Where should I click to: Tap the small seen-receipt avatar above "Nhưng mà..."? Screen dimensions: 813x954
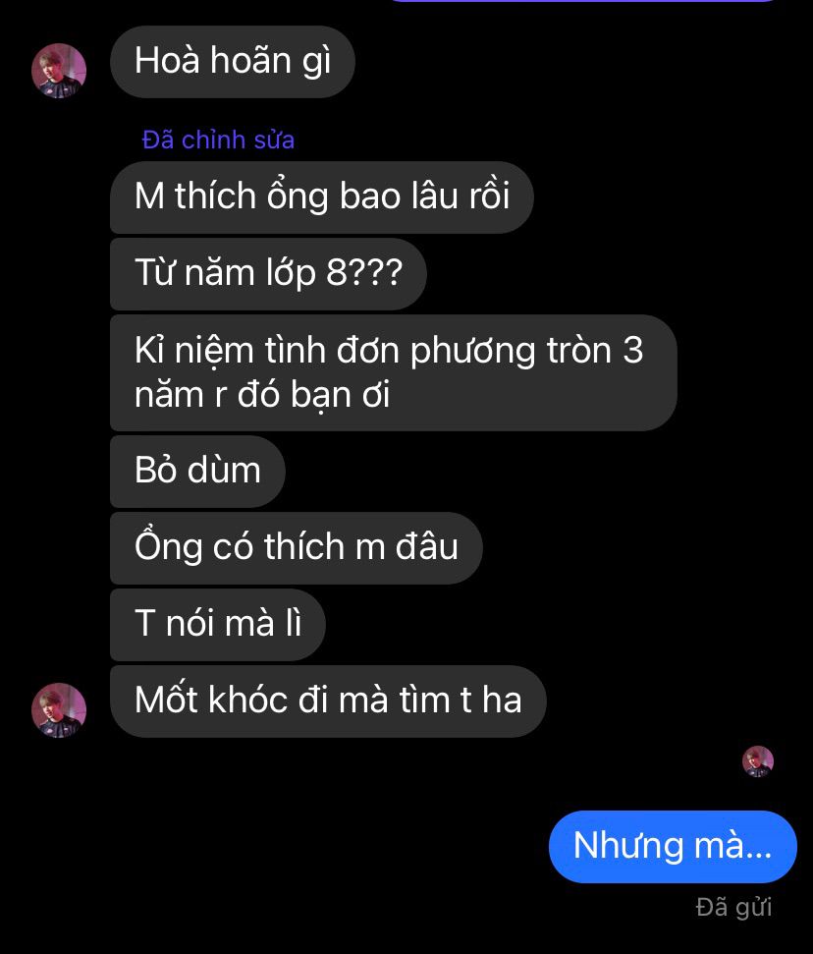[758, 761]
